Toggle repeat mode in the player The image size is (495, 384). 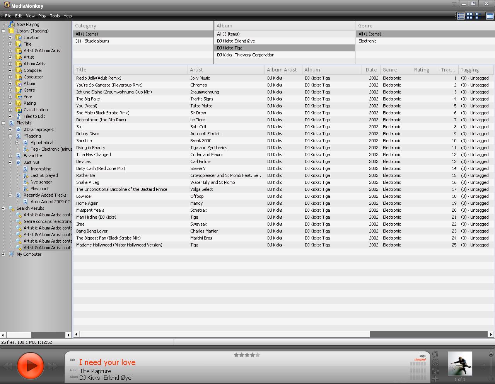(435, 354)
